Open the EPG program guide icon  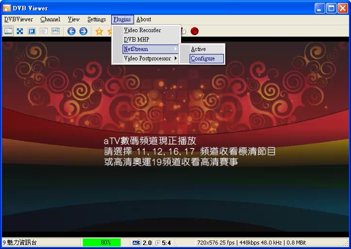coord(56,31)
